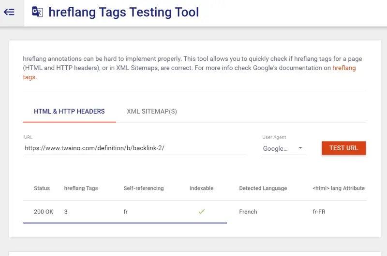This screenshot has height=256, width=387.
Task: Click the translate logo icon beside the title
Action: pos(38,12)
